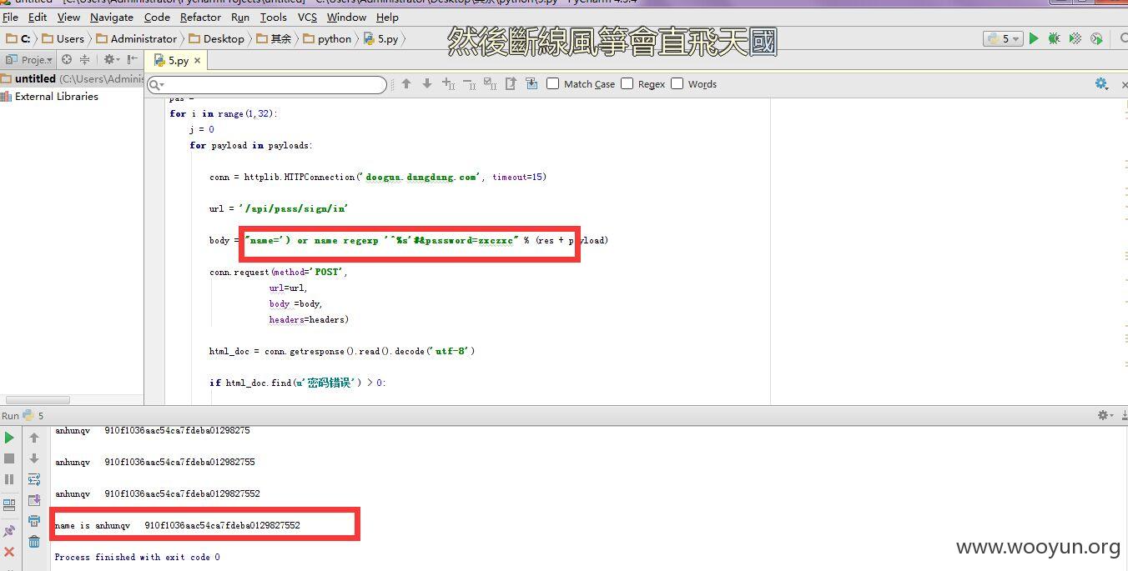Run with coverage icon in top toolbar
The width and height of the screenshot is (1128, 571).
(x=1075, y=38)
